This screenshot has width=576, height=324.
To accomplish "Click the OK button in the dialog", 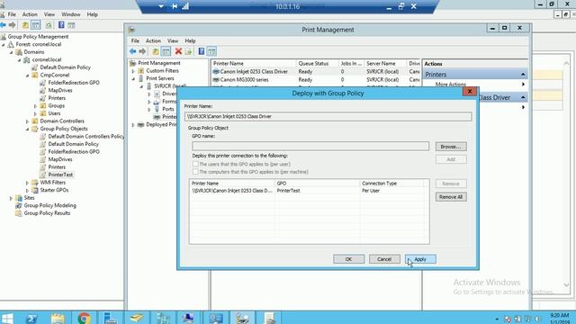I will tap(348, 259).
